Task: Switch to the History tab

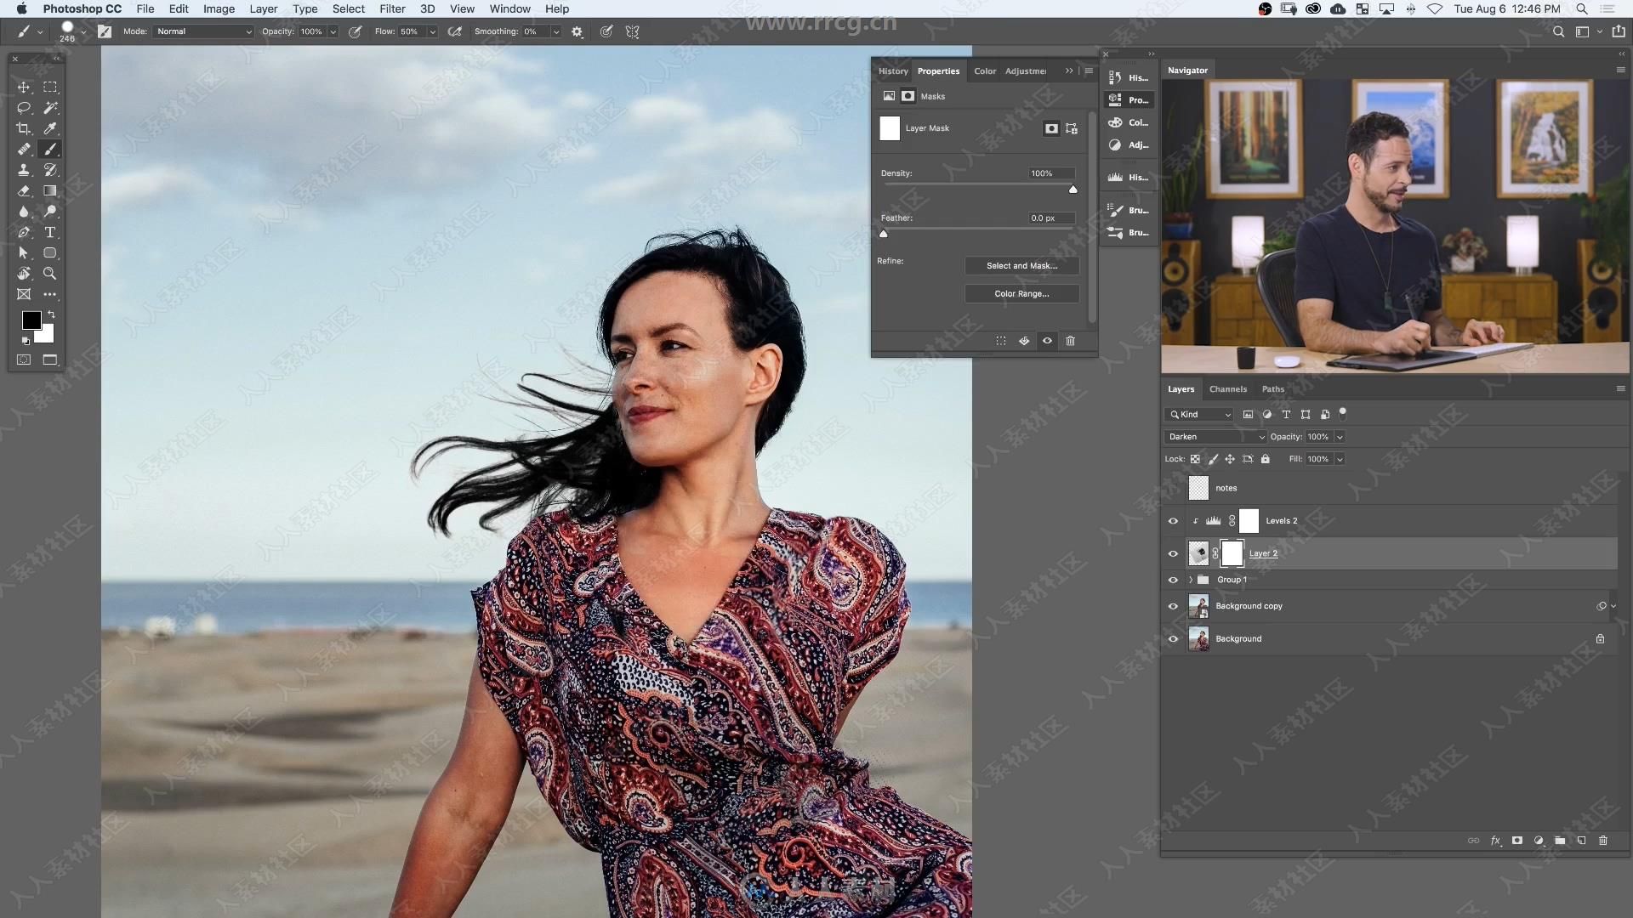Action: click(893, 71)
